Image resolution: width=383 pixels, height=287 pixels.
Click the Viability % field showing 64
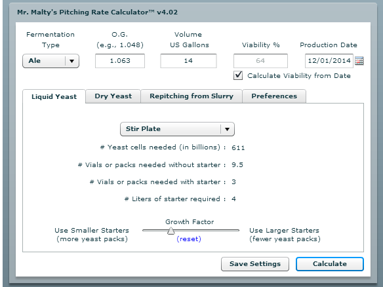point(260,61)
